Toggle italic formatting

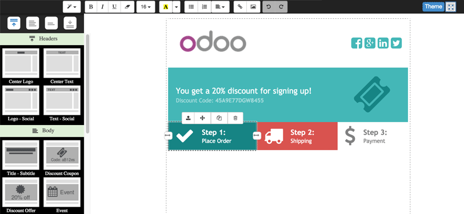[102, 7]
